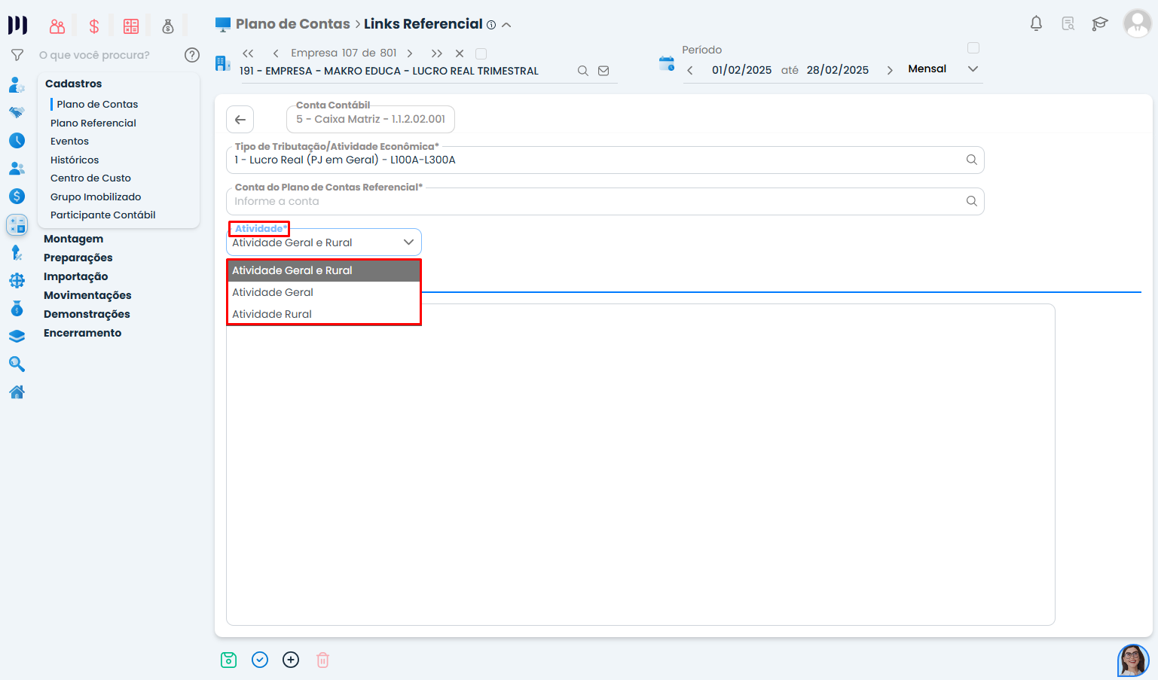
Task: Open Eventos menu item
Action: click(69, 142)
